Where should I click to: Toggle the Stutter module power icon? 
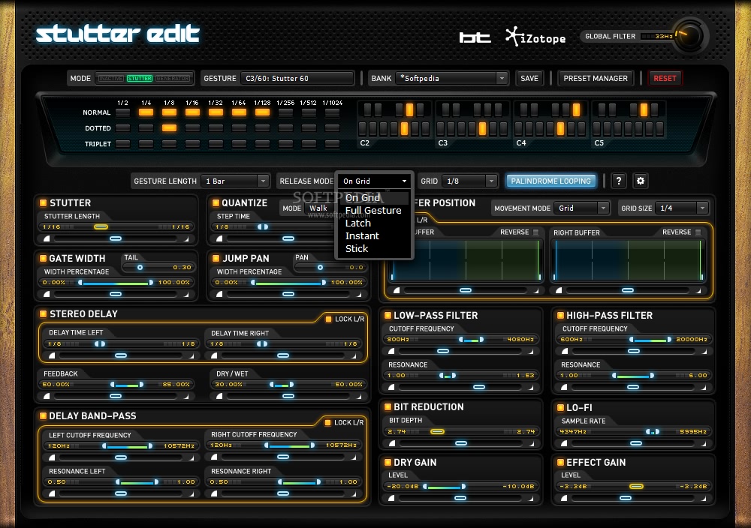pos(43,202)
